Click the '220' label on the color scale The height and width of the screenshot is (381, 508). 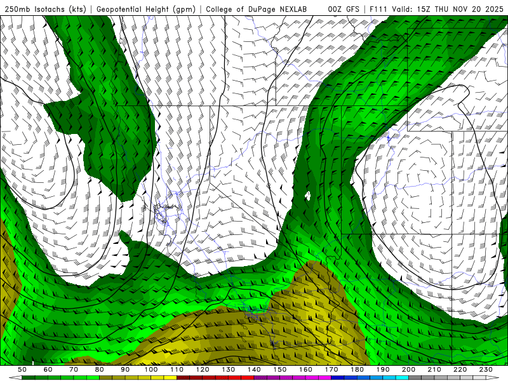pos(460,370)
